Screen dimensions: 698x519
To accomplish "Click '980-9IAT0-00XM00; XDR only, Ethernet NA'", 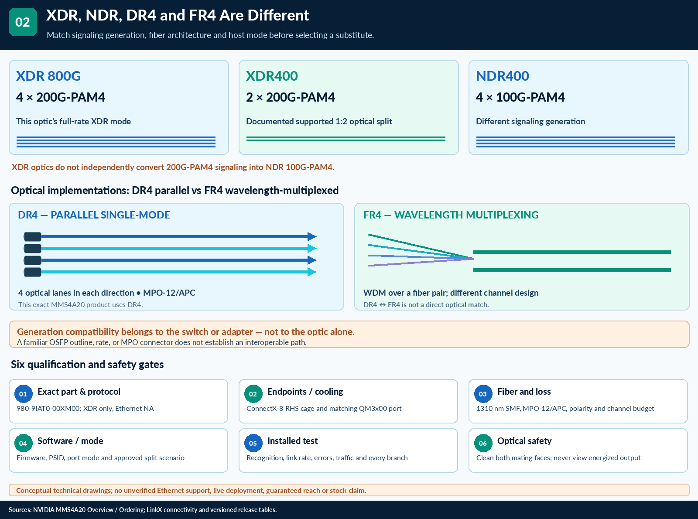I will (x=85, y=409).
